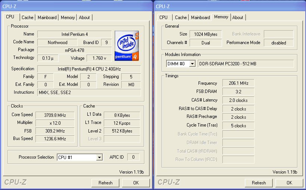Click Refresh in the right CPU-Z window
Viewport: 306px width, 190px height.
[259, 183]
